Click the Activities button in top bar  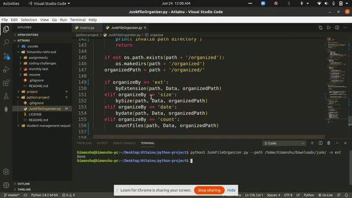pyautogui.click(x=11, y=3)
